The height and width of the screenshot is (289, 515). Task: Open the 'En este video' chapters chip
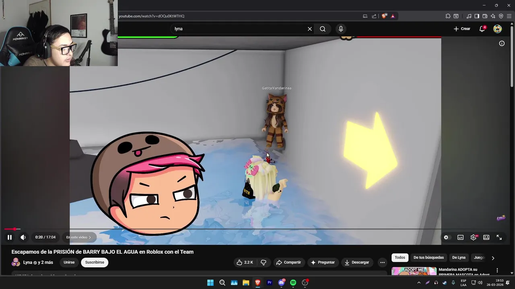pyautogui.click(x=78, y=237)
